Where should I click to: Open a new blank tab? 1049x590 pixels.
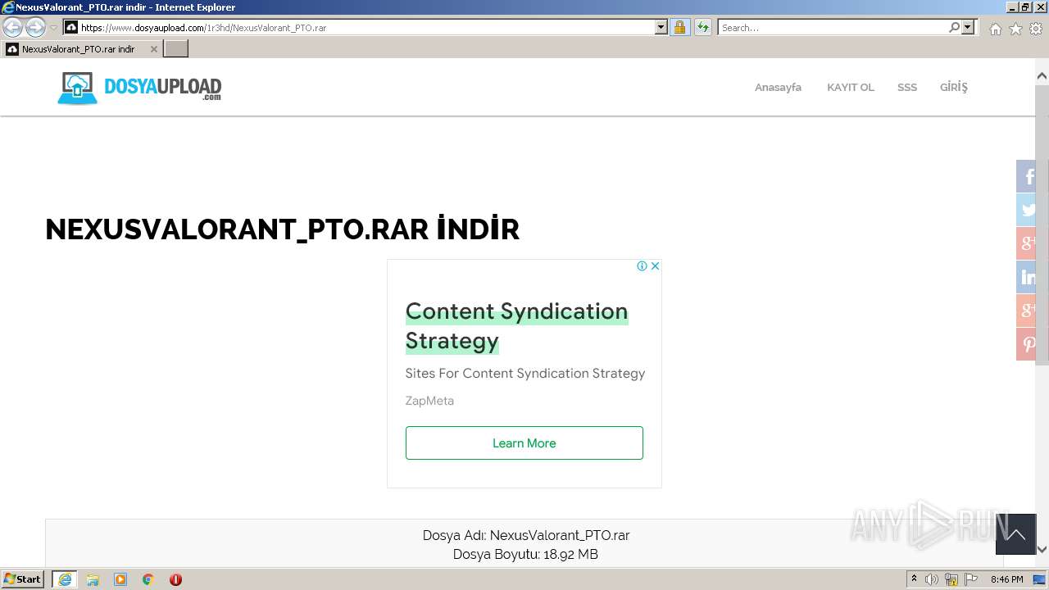click(176, 49)
